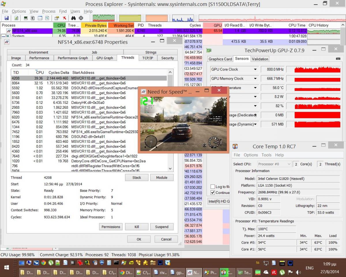Click the blue I/O mini graph in toolbar
The width and height of the screenshot is (346, 277).
tap(183, 18)
